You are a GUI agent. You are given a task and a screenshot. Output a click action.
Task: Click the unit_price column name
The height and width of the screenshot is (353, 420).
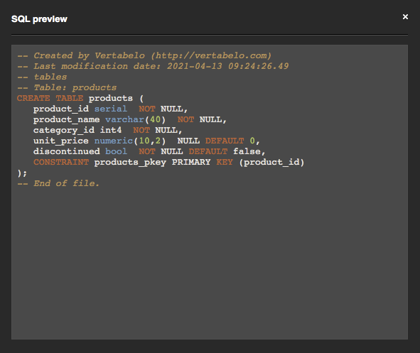tap(61, 141)
